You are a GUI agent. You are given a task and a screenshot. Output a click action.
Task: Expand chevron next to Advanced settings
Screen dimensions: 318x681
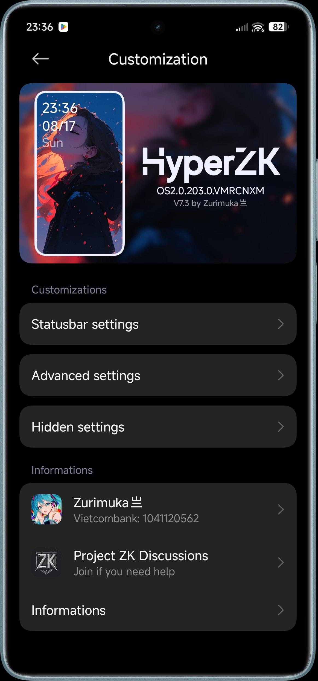tap(281, 375)
